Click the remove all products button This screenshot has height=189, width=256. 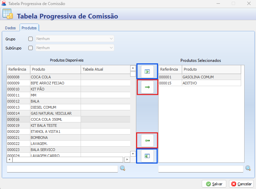click(147, 156)
